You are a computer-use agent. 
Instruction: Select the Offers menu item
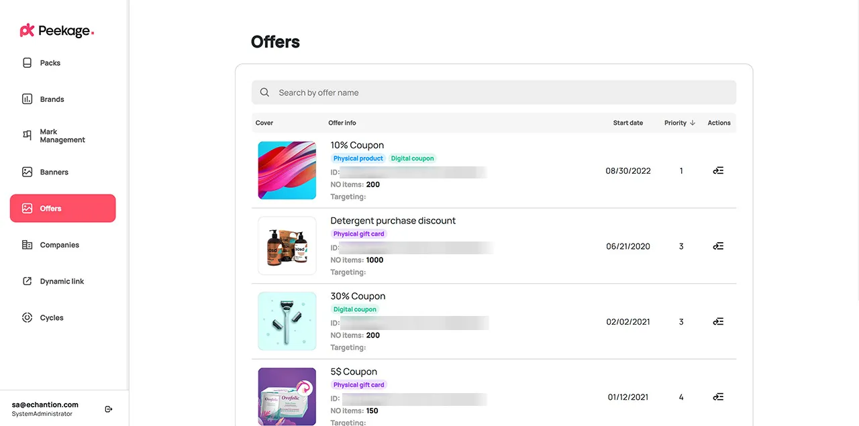tap(62, 209)
